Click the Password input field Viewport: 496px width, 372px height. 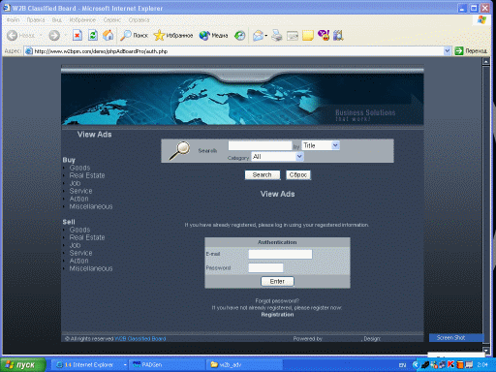click(x=265, y=267)
